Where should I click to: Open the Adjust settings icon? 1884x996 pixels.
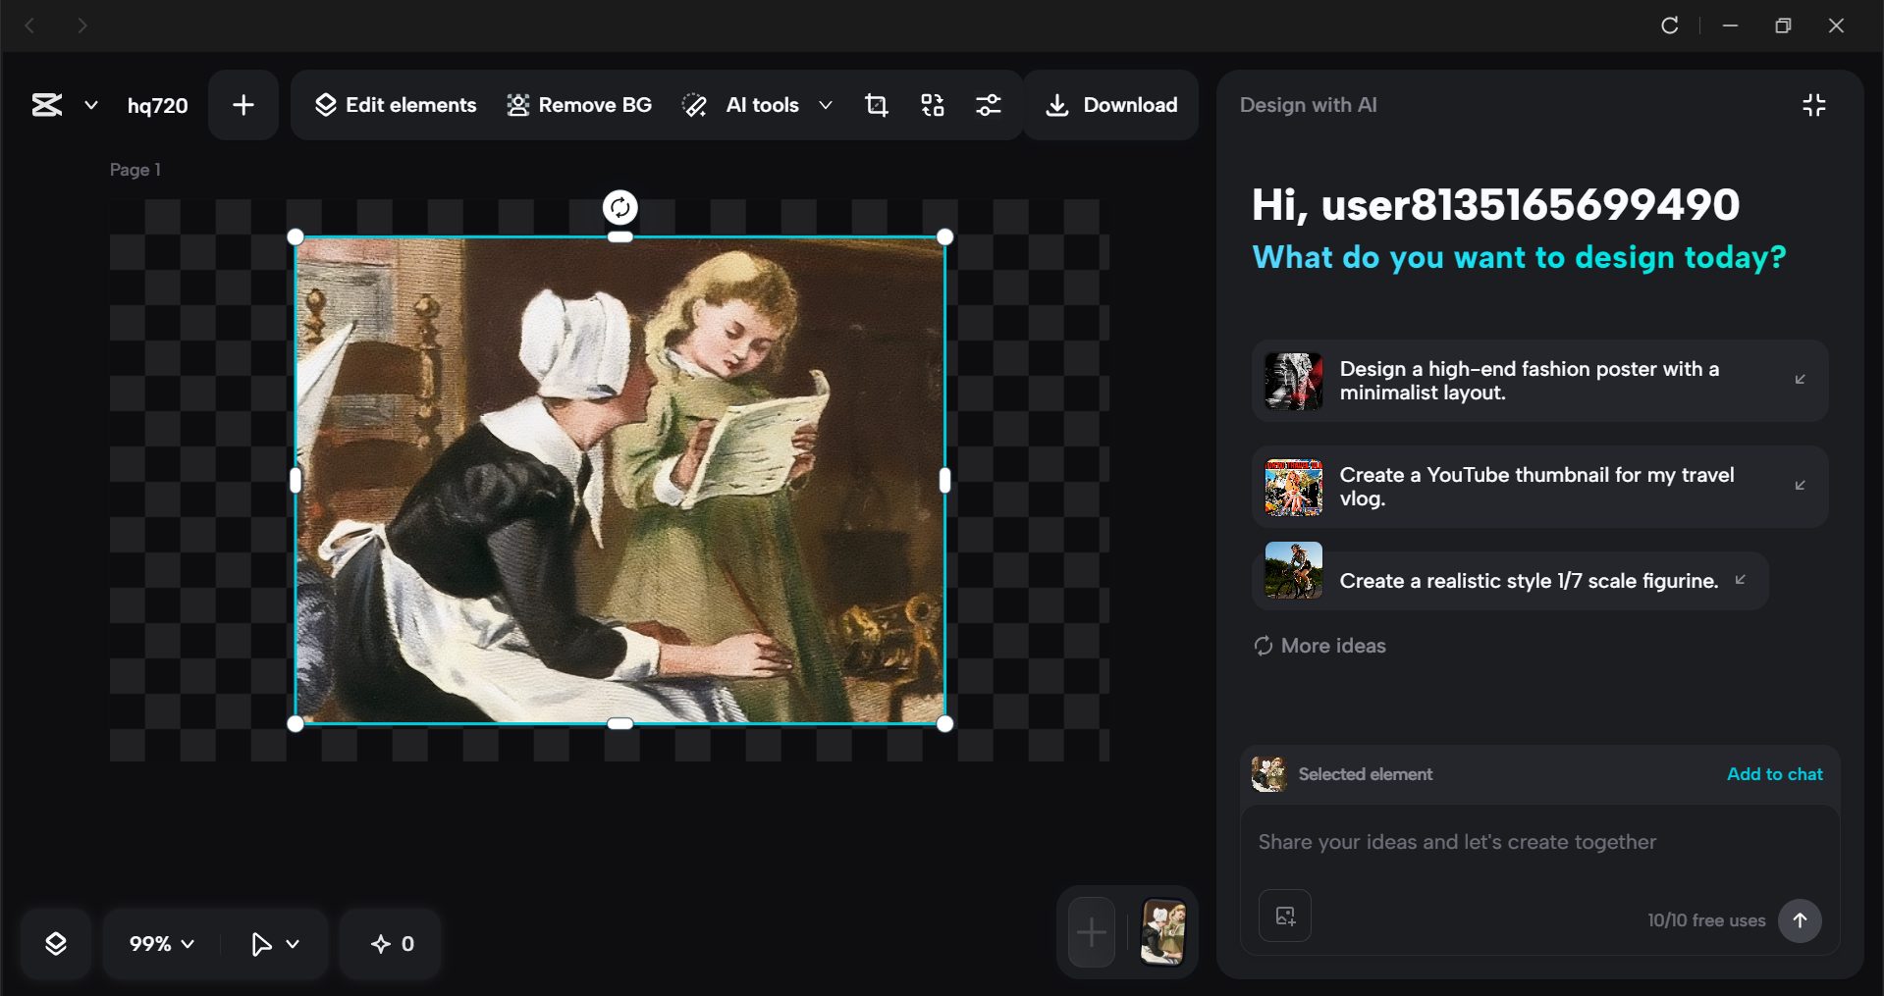(989, 105)
